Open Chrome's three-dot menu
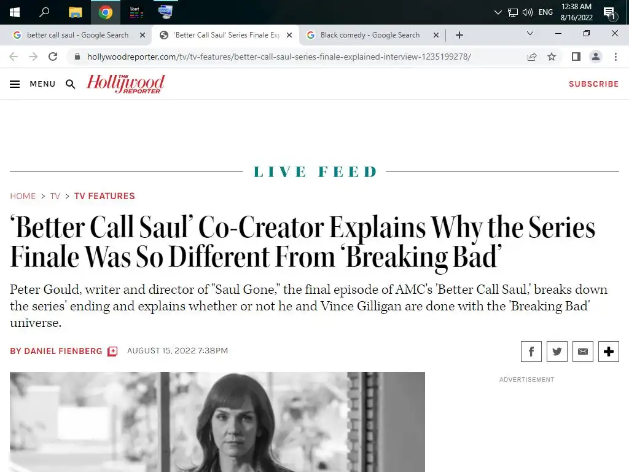629x472 pixels. [x=615, y=57]
